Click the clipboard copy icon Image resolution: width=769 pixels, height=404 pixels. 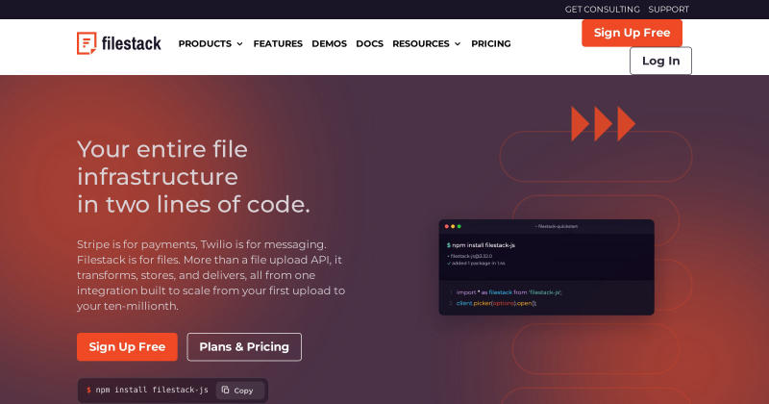point(225,391)
